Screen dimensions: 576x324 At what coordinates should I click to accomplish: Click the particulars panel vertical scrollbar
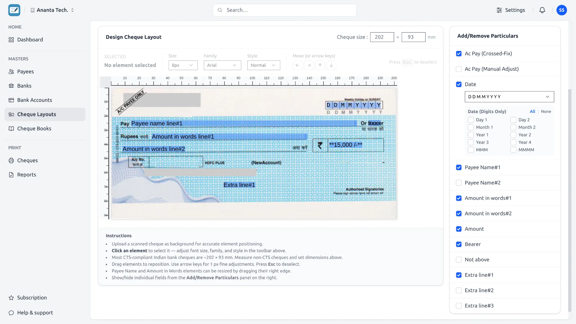pos(570,200)
